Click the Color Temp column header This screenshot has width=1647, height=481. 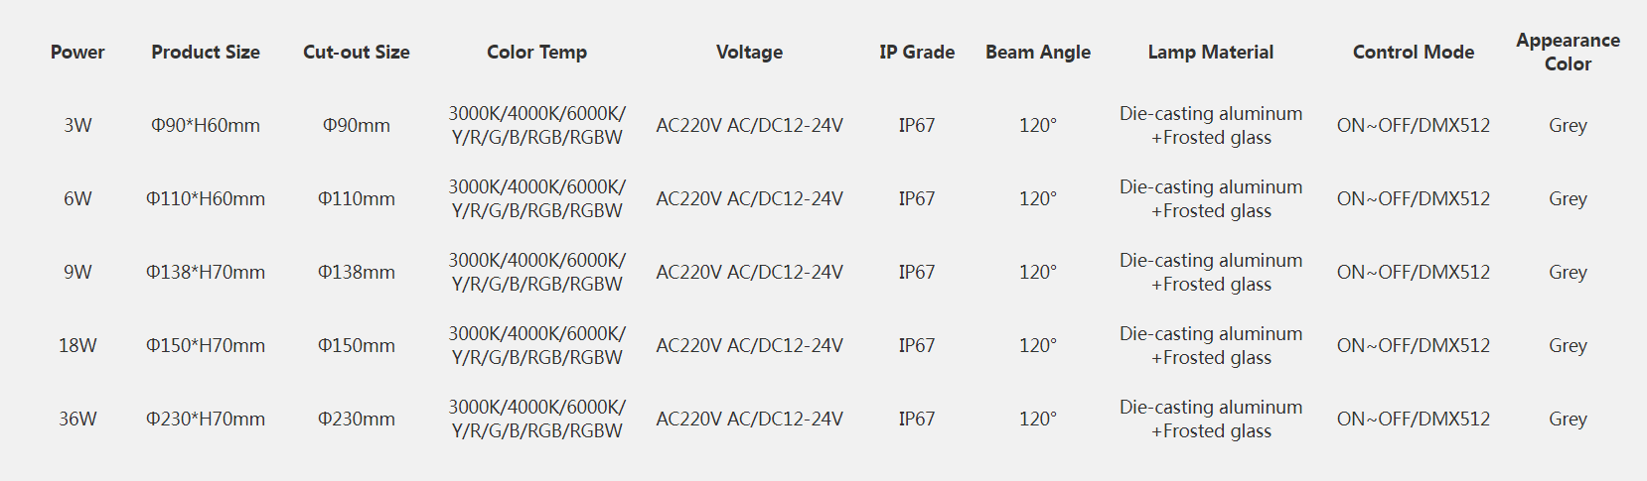point(536,53)
